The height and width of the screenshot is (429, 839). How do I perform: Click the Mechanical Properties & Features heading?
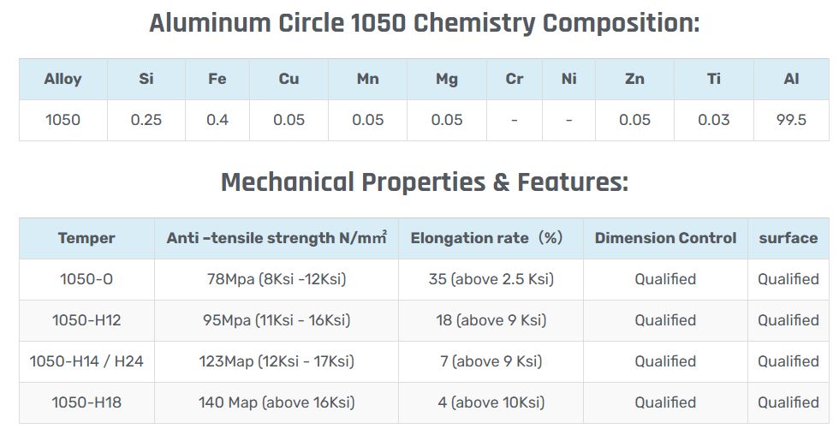[x=424, y=182]
